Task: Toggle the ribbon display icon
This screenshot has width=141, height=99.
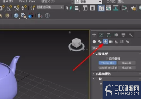Action: point(101,8)
